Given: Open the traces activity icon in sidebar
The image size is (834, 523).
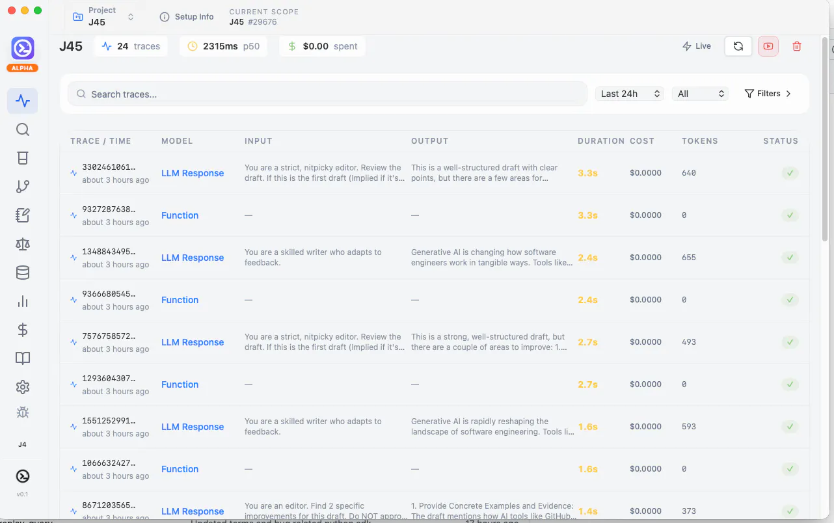Looking at the screenshot, I should (x=23, y=101).
